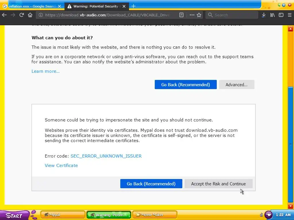The height and width of the screenshot is (220, 294).
Task: Switch to inflation xxx Google Search tab
Action: (32, 6)
